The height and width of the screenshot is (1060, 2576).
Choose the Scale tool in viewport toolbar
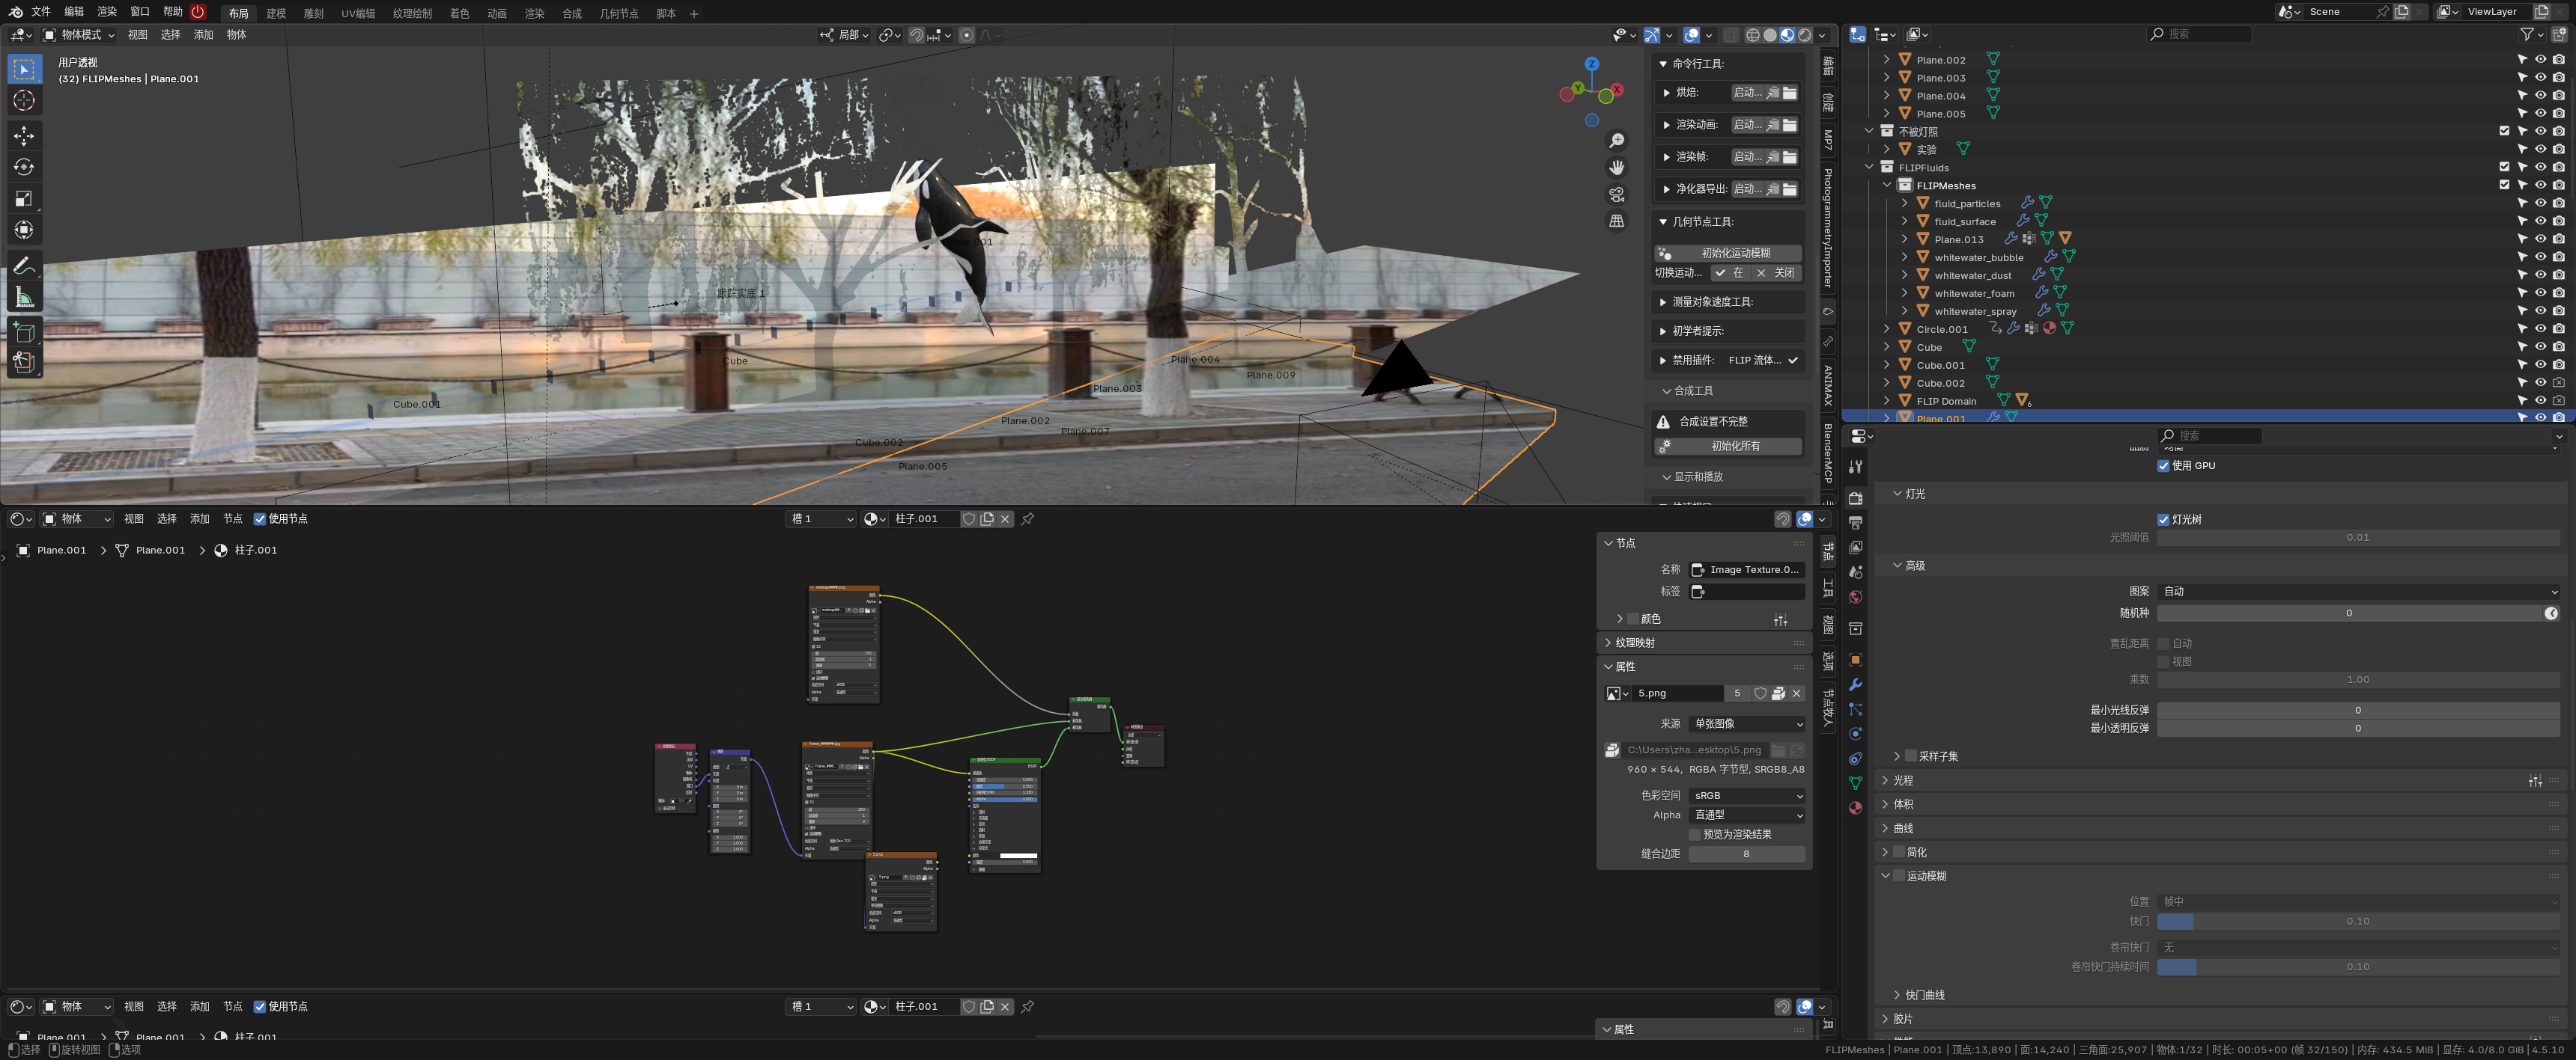pos(24,199)
